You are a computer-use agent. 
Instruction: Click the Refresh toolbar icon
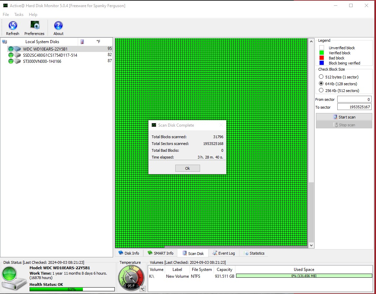point(13,26)
